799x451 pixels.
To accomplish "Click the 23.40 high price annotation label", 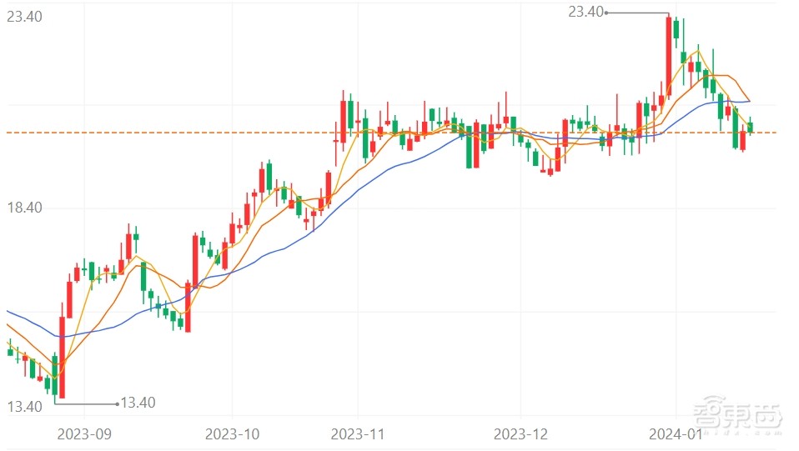I will point(585,12).
